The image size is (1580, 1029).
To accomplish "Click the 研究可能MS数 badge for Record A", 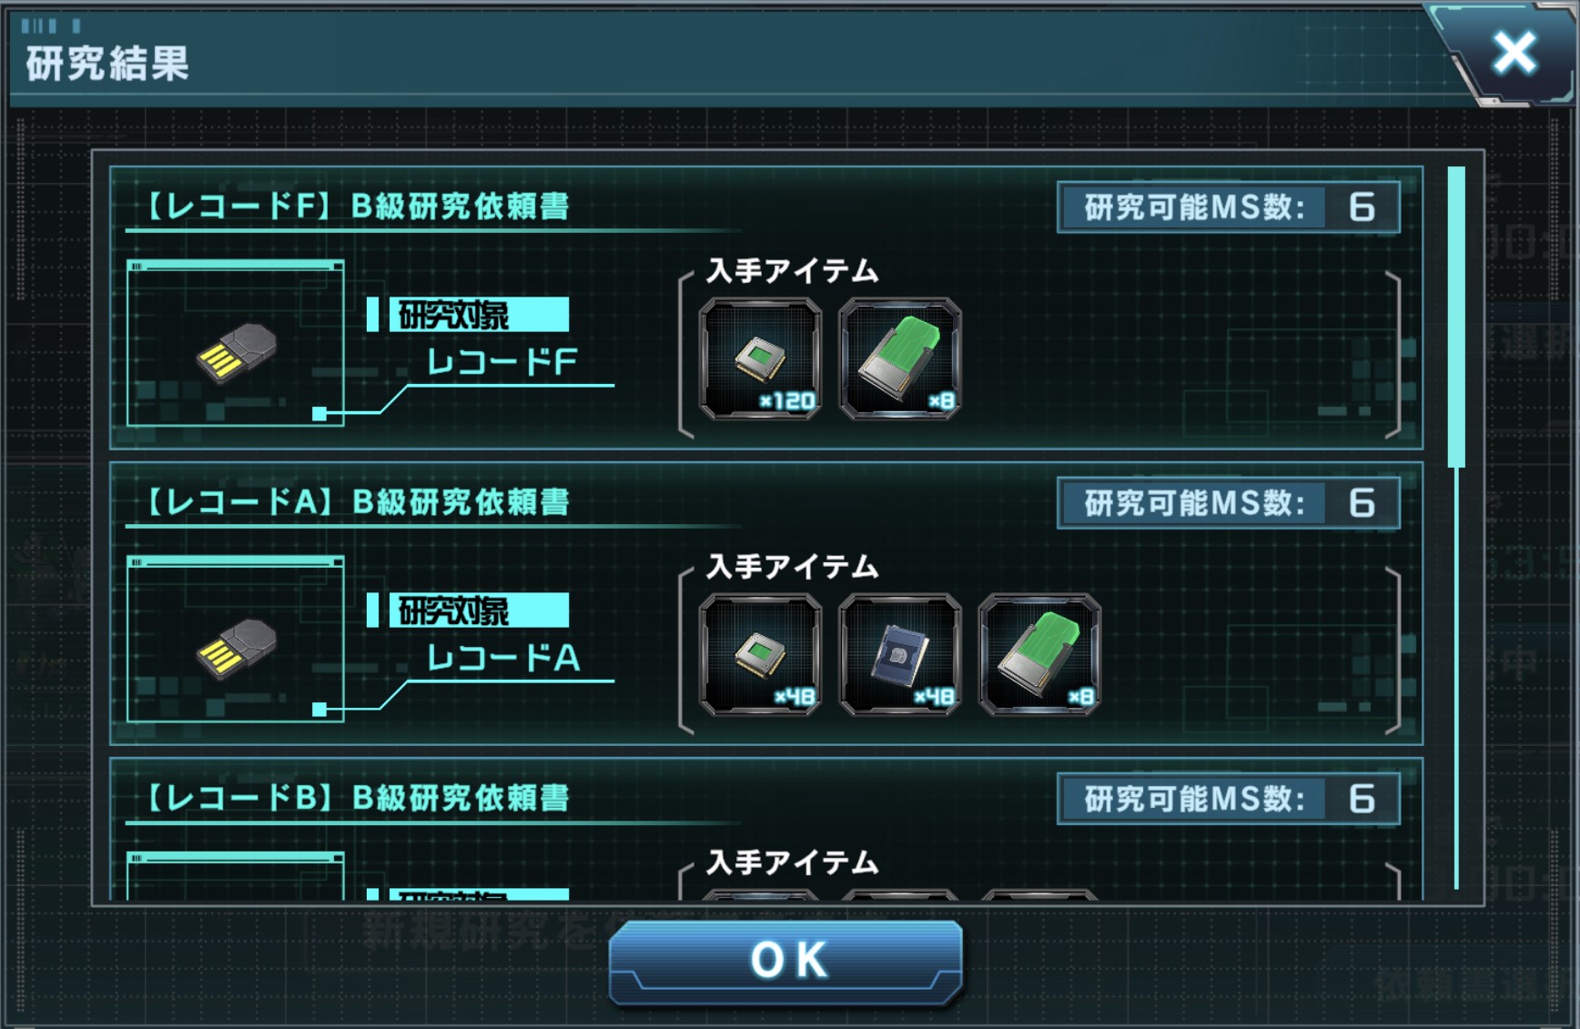I will 1229,503.
